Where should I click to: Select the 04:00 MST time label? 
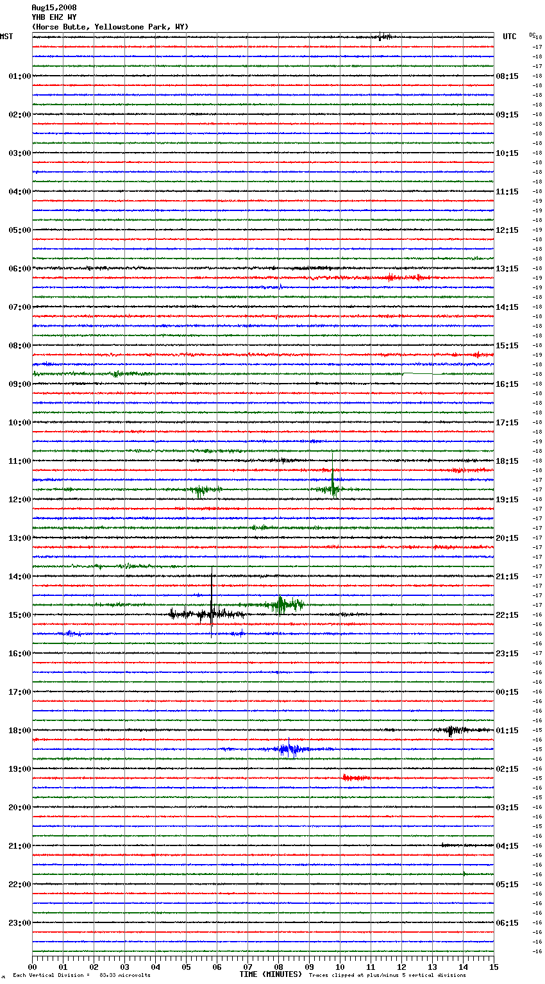coord(20,192)
